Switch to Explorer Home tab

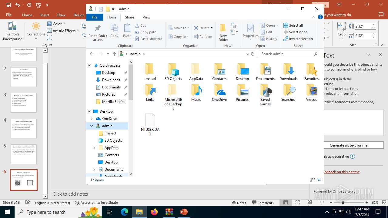point(112,17)
